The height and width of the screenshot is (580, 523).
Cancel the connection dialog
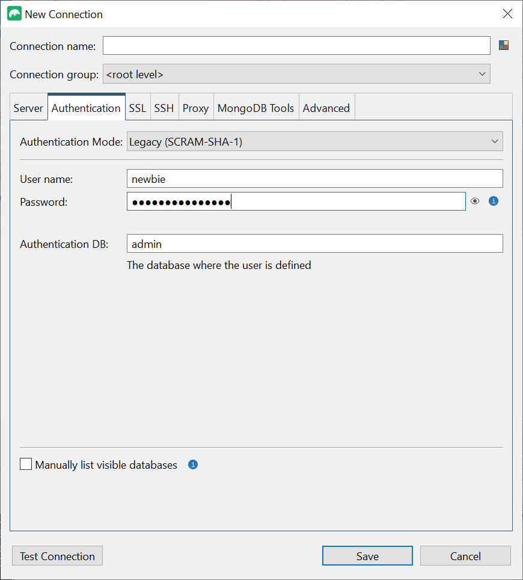(465, 555)
